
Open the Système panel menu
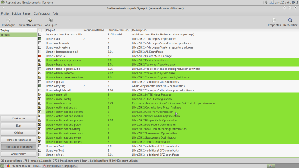tap(47, 3)
